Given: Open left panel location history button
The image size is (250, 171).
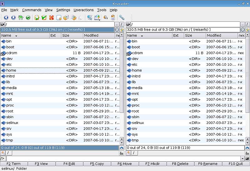Looking at the screenshot, I should (2, 24).
